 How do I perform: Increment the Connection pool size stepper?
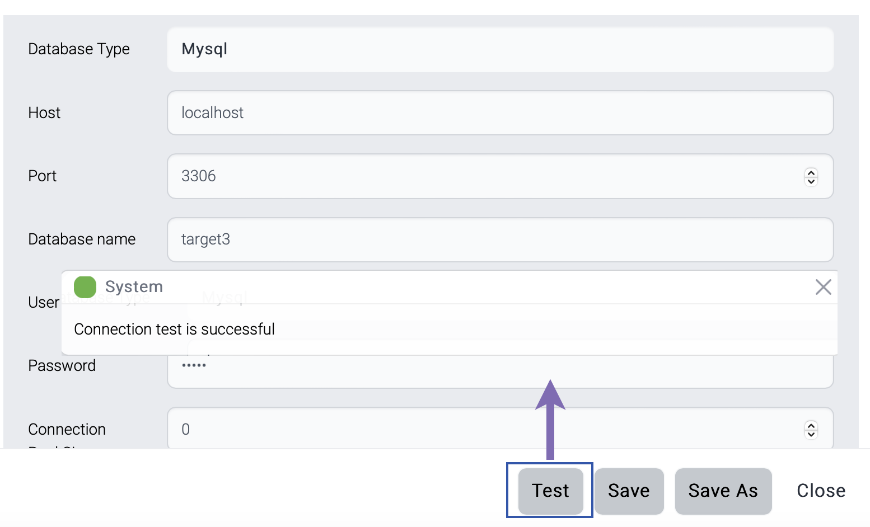(811, 425)
